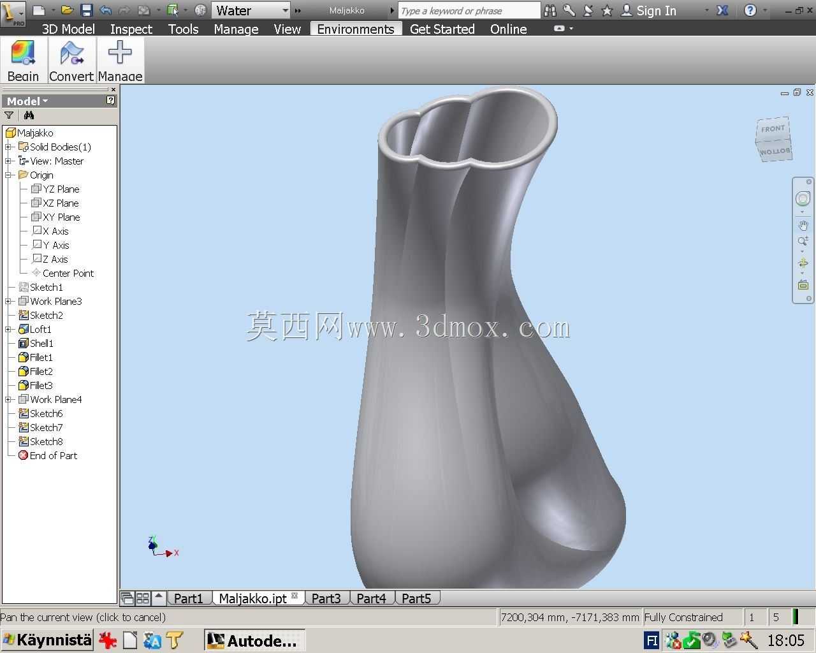Image resolution: width=816 pixels, height=653 pixels.
Task: Switch to the Part1 document tab
Action: coord(189,598)
